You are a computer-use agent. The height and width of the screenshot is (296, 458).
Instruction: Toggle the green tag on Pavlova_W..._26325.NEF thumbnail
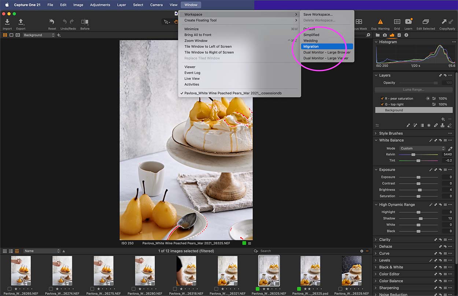coord(257,289)
